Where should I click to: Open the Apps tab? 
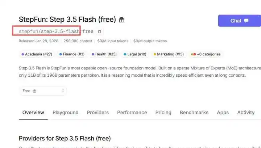223,113
